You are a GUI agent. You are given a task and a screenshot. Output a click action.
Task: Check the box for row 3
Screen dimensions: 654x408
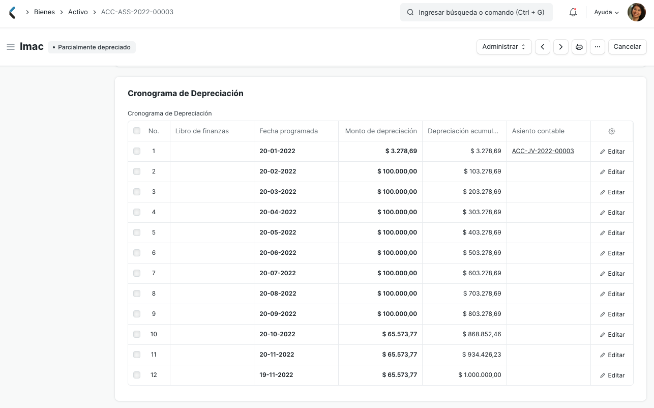click(x=137, y=192)
